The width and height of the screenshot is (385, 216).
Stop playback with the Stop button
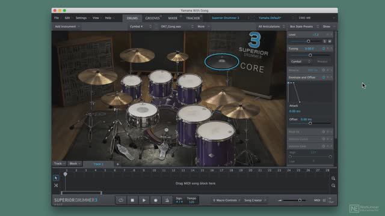pos(132,200)
